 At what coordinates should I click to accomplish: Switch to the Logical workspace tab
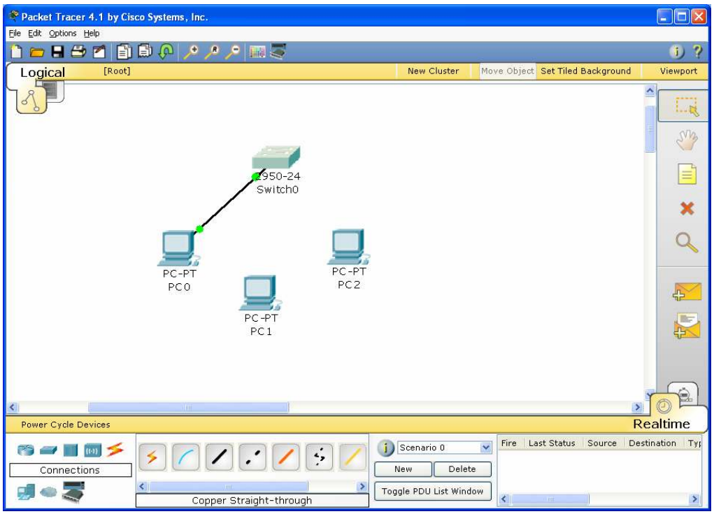[x=42, y=72]
